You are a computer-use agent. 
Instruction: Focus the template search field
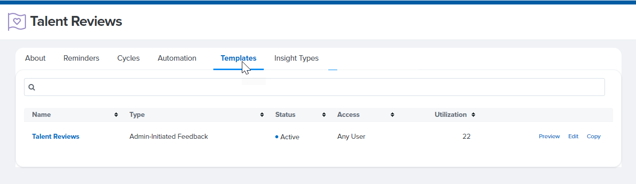coord(314,87)
